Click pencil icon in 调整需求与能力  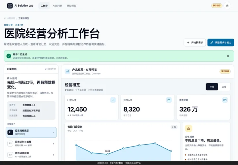tap(212, 43)
